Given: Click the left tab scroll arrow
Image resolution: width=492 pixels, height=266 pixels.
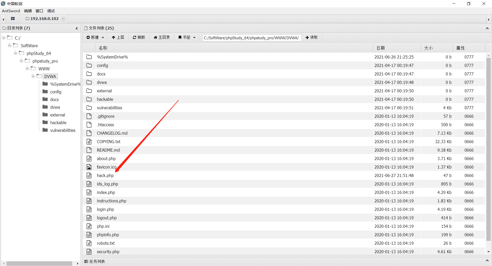Looking at the screenshot, I should point(3,19).
